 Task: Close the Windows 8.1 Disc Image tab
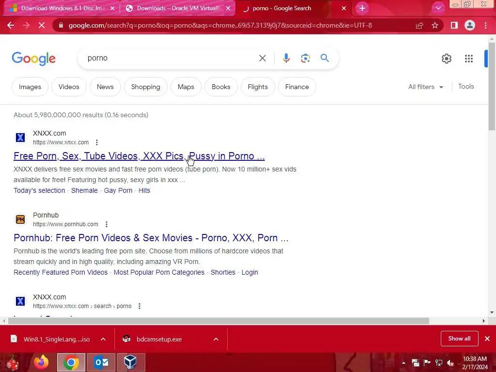(x=112, y=9)
